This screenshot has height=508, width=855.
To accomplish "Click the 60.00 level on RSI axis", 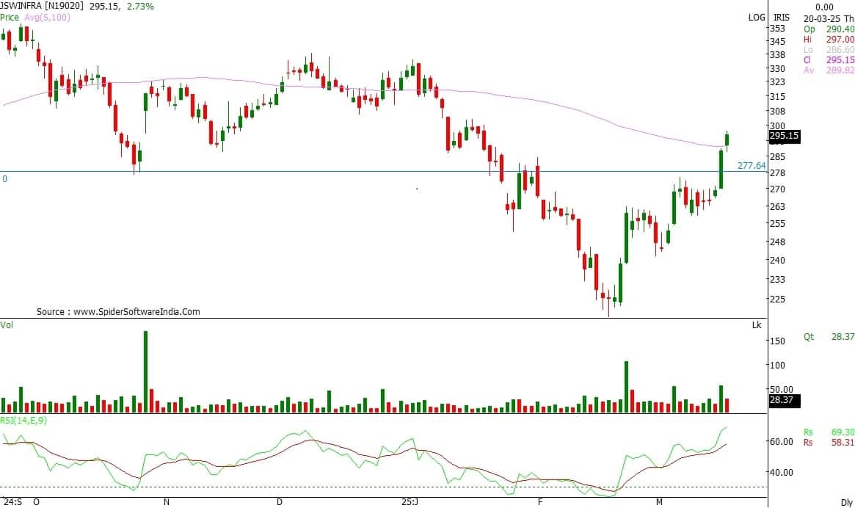I will click(780, 442).
